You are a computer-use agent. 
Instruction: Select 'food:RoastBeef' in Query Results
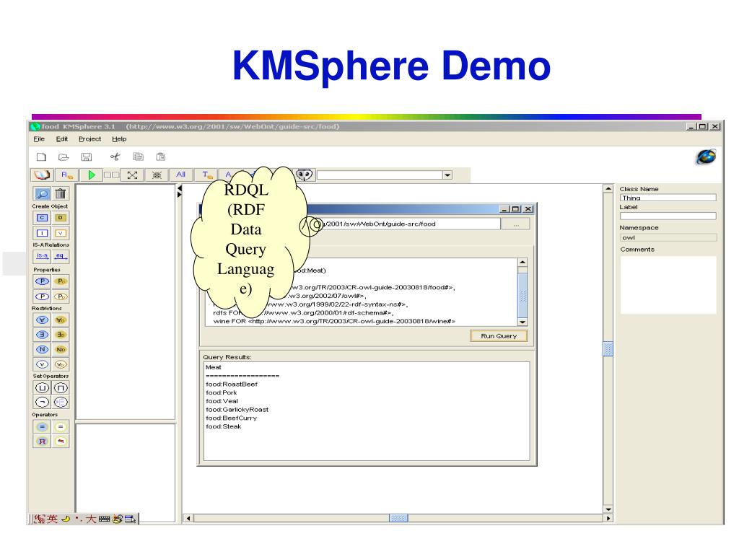232,384
